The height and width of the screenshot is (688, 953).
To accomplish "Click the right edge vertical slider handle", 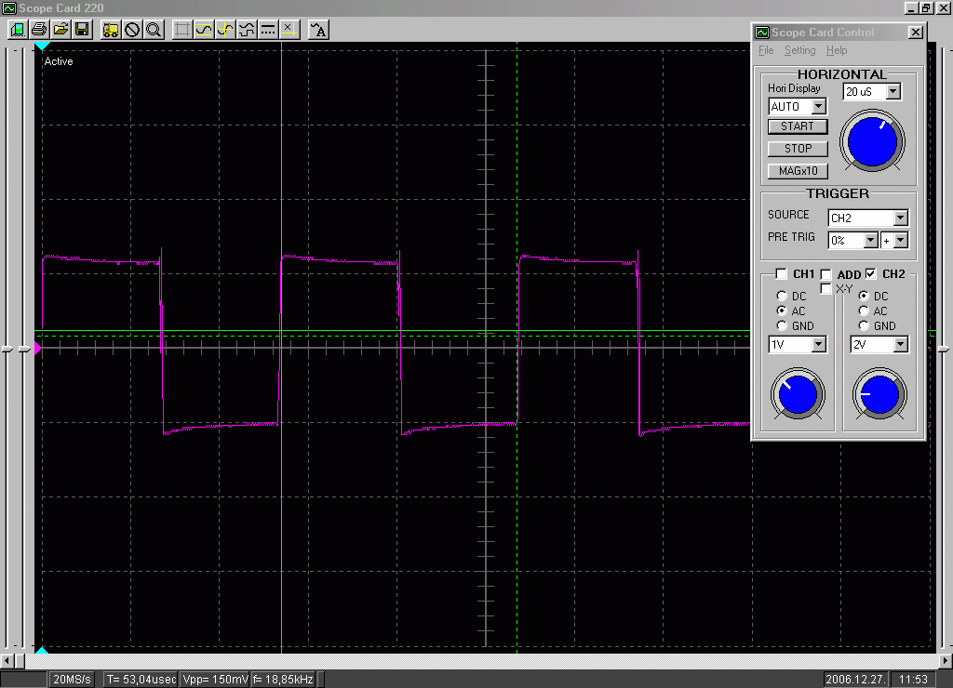I will 944,350.
